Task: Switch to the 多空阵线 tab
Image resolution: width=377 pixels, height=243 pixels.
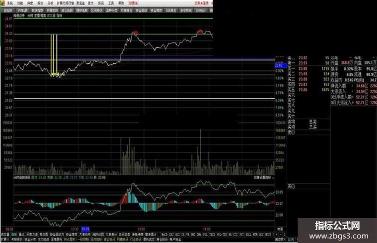Action: click(x=186, y=10)
